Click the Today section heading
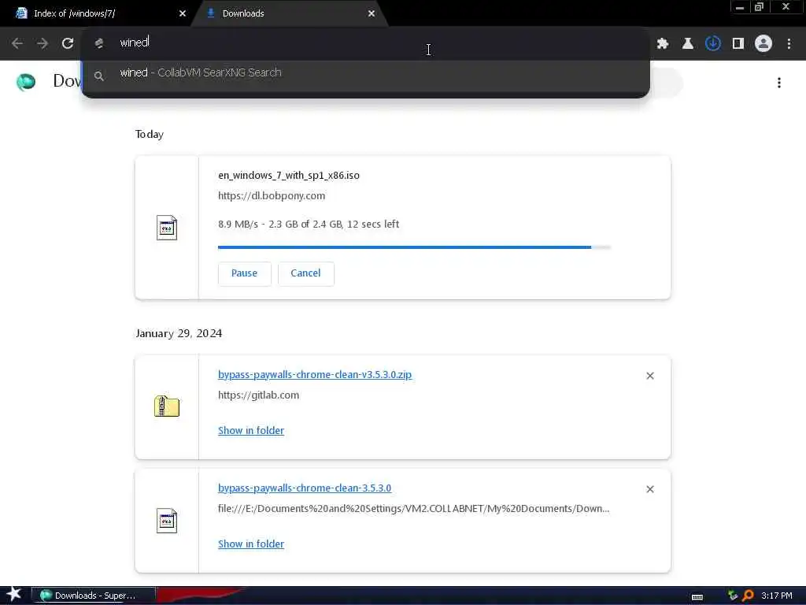806x605 pixels. click(x=150, y=134)
